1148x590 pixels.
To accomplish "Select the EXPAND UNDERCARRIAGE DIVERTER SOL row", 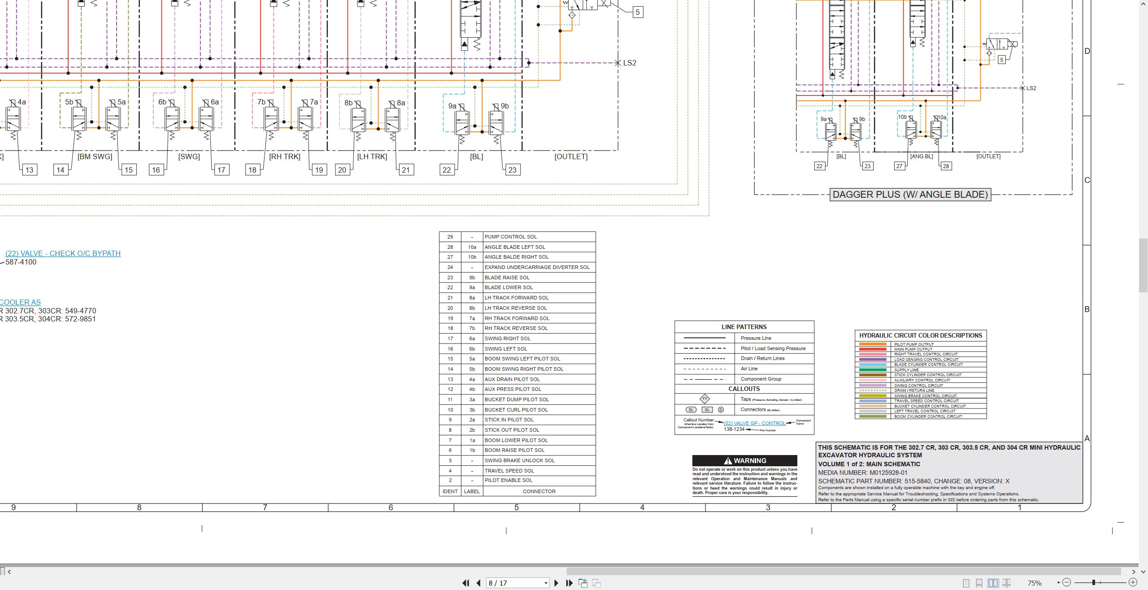I will click(x=517, y=267).
